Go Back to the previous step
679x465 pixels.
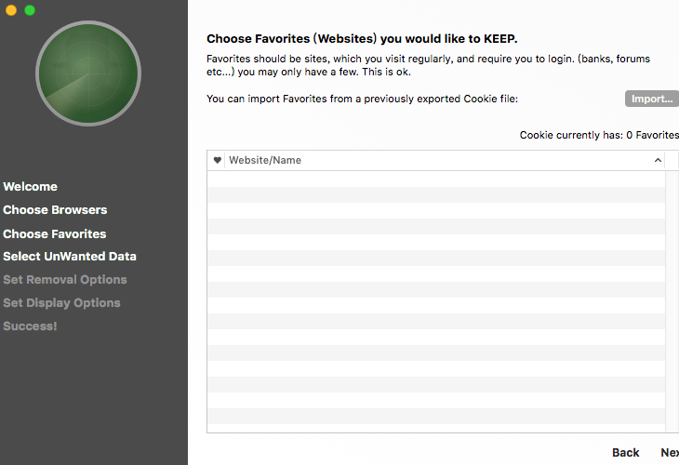pos(625,452)
